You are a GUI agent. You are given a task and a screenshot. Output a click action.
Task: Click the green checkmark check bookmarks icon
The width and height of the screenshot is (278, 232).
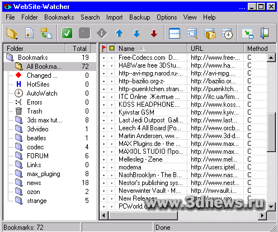tap(67, 33)
